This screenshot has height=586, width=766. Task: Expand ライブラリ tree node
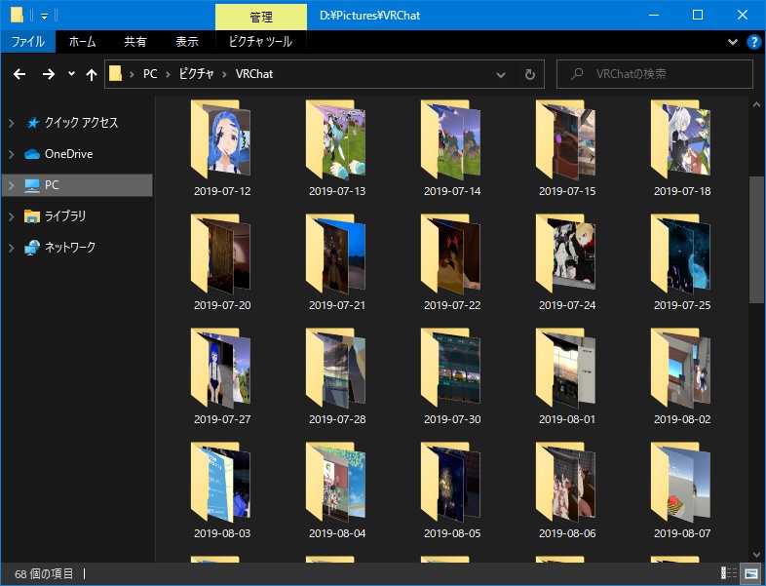[x=12, y=216]
